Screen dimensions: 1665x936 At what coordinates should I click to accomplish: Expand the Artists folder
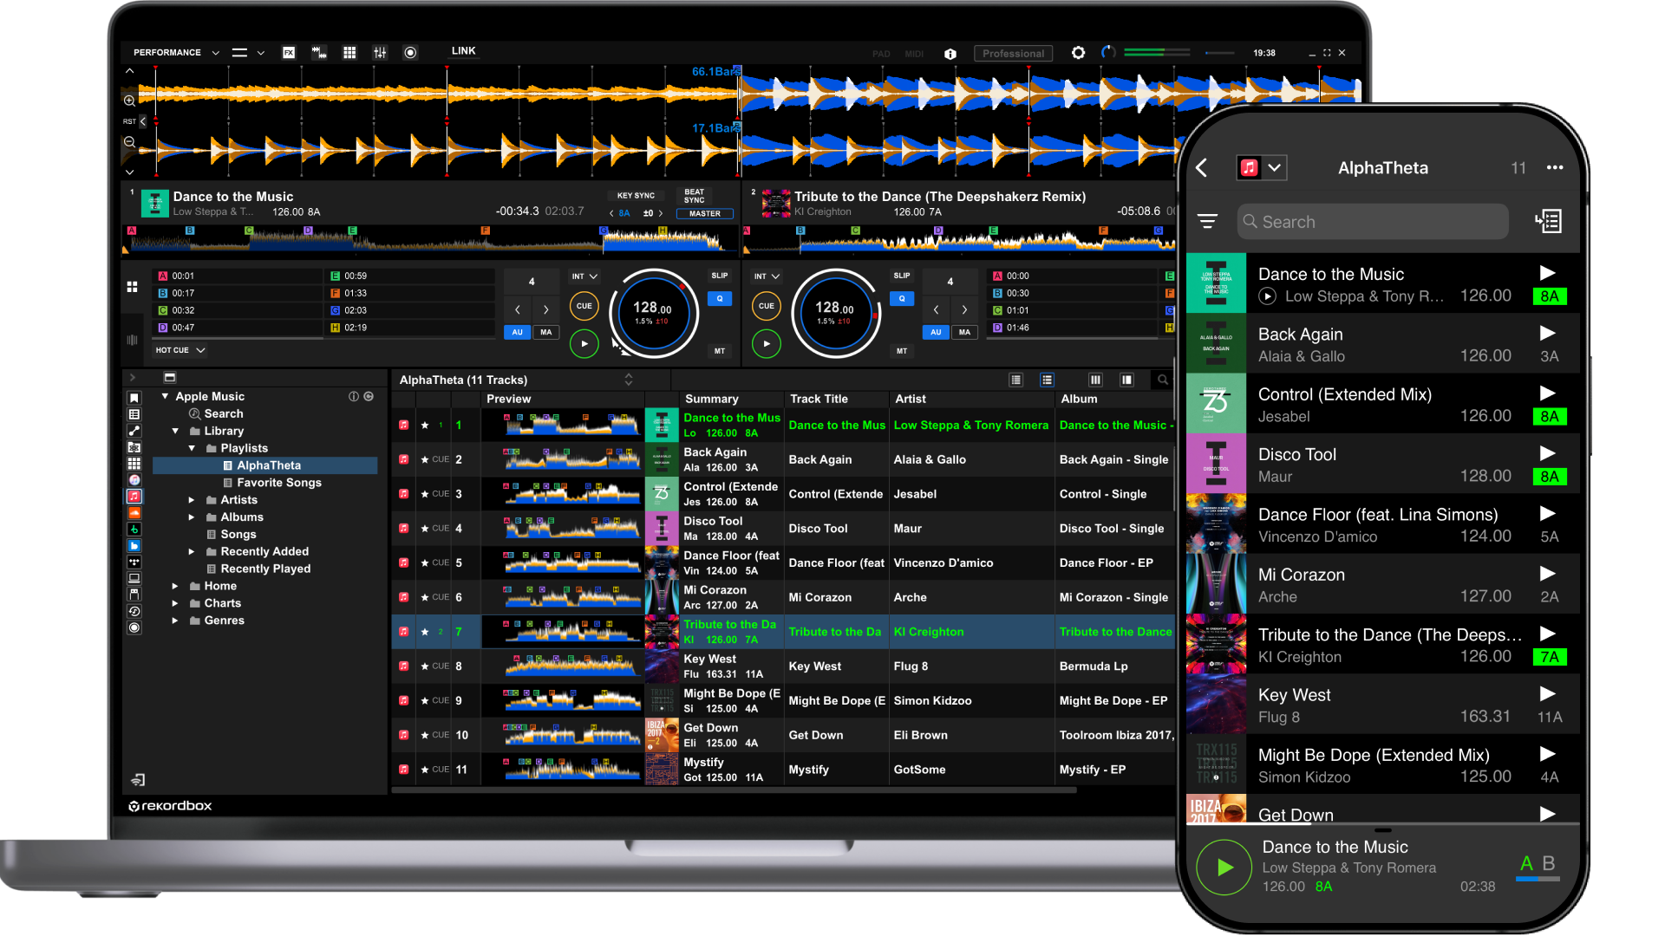192,500
